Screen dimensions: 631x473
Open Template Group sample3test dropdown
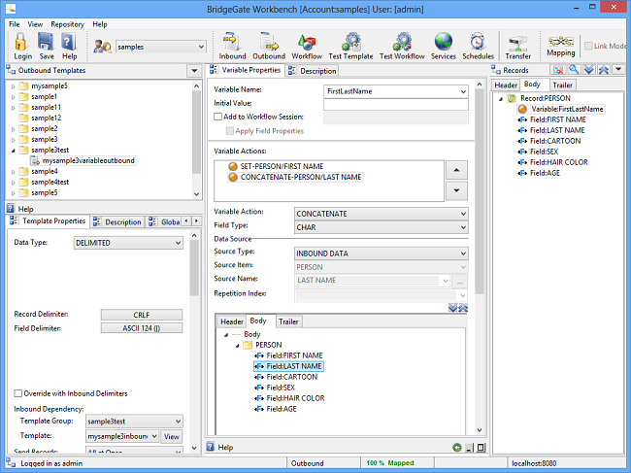tap(178, 422)
